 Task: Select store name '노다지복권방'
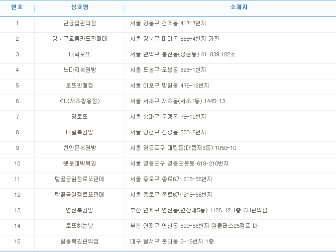79,70
